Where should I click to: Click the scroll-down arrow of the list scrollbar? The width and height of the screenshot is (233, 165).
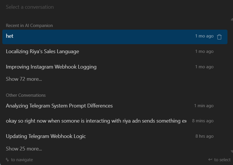pos(232,151)
